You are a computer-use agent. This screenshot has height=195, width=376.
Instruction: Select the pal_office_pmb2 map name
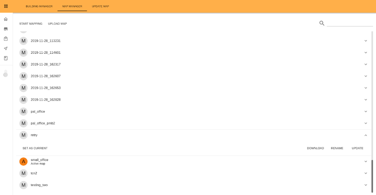point(43,123)
